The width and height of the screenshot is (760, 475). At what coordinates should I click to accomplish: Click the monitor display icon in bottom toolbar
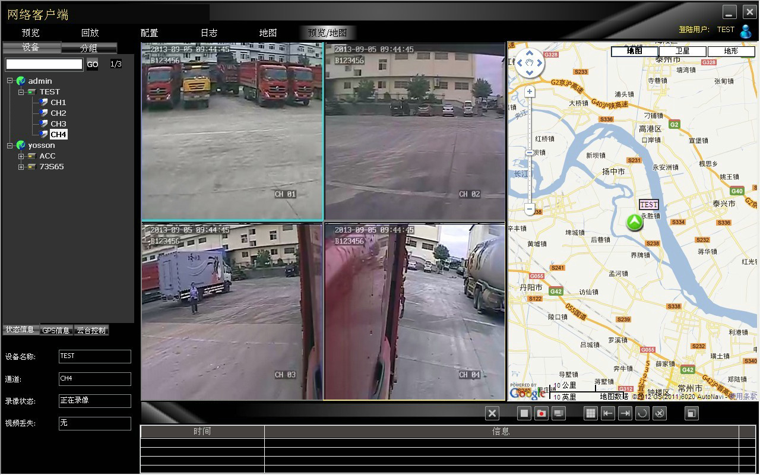coord(558,413)
